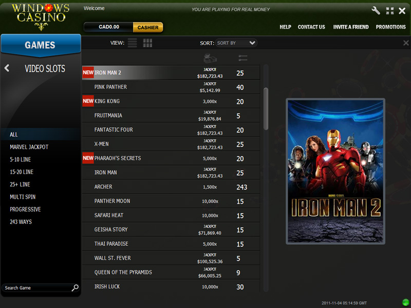Select the Panther Moon game
The width and height of the screenshot is (411, 308).
[x=171, y=201]
